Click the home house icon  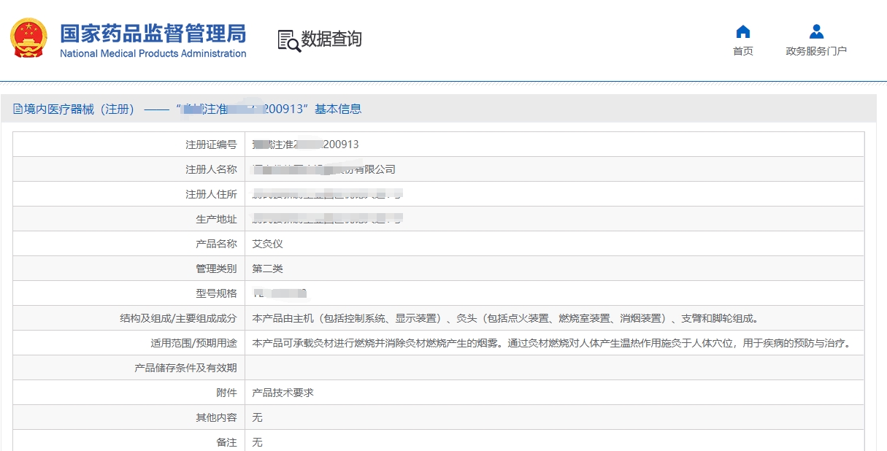click(743, 31)
